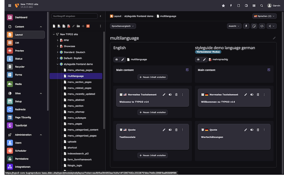Open the search magnifier in the top bar
Screen dimensions: 284x180
point(262,6)
